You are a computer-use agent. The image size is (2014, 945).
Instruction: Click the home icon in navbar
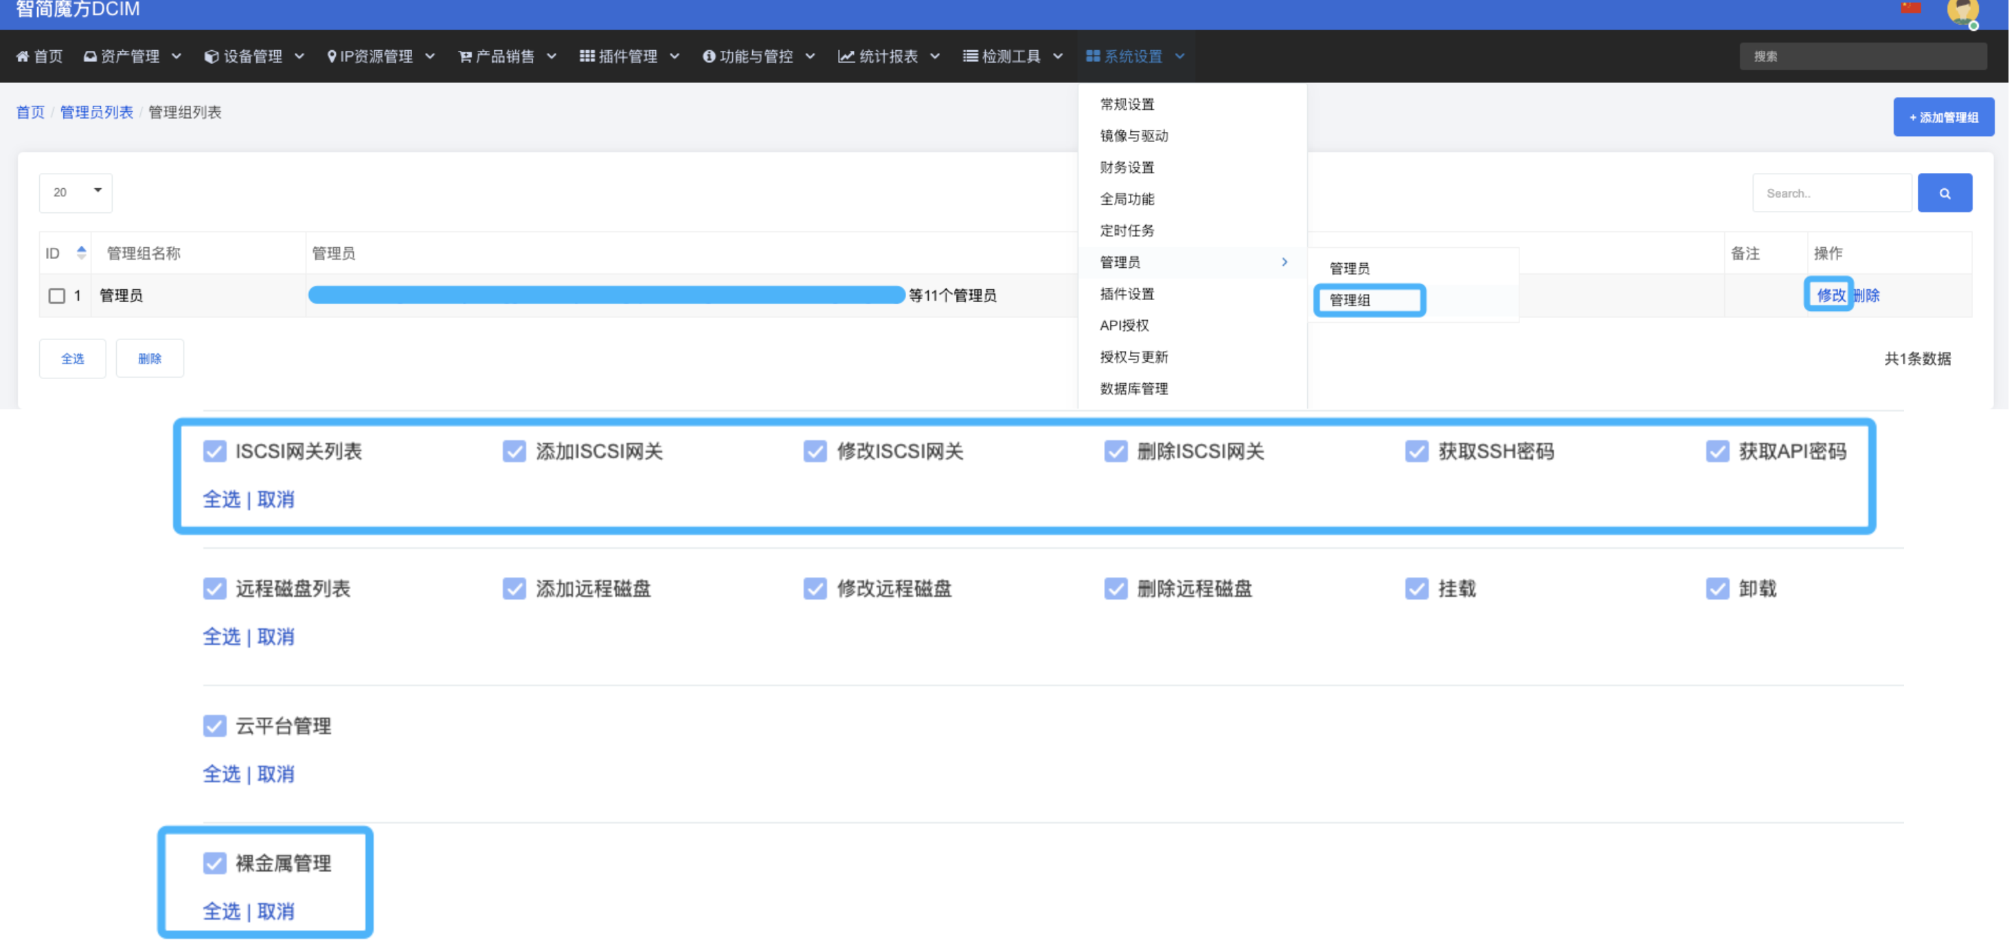click(x=23, y=56)
